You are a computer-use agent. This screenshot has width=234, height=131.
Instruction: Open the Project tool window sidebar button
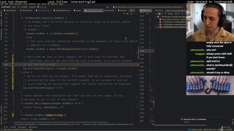1,13
